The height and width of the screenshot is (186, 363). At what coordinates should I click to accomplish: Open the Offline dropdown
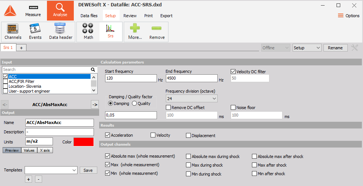(275, 48)
